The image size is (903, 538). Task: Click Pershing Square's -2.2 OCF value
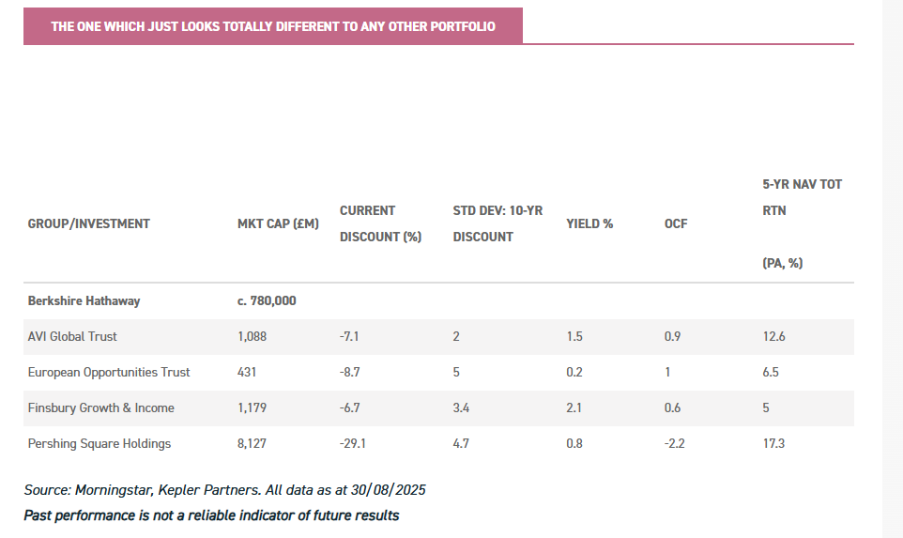[x=674, y=443]
